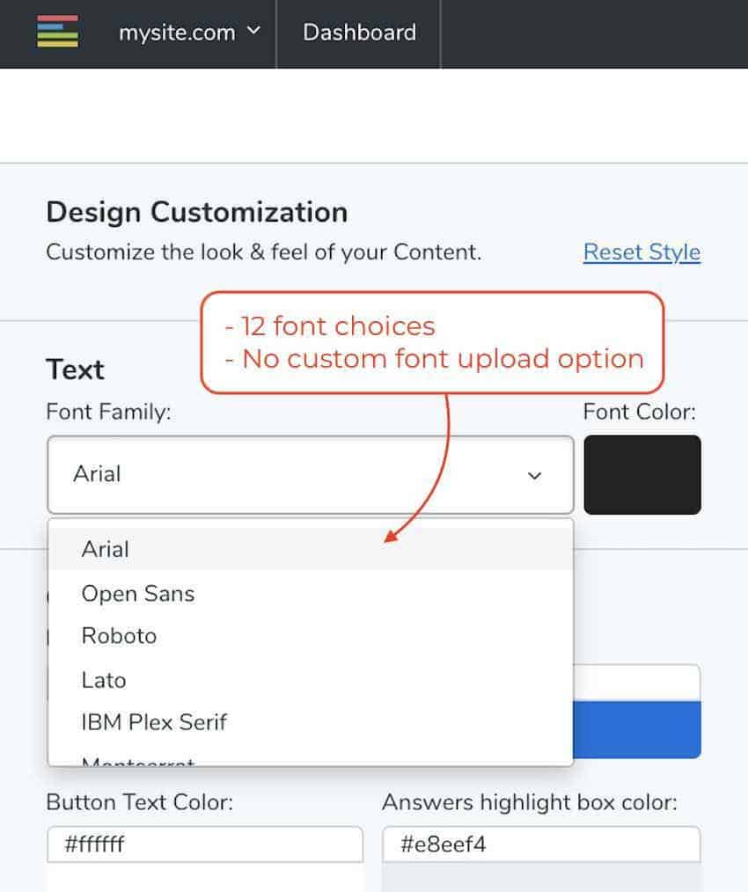Click the Font Family select box showing Arial

311,475
